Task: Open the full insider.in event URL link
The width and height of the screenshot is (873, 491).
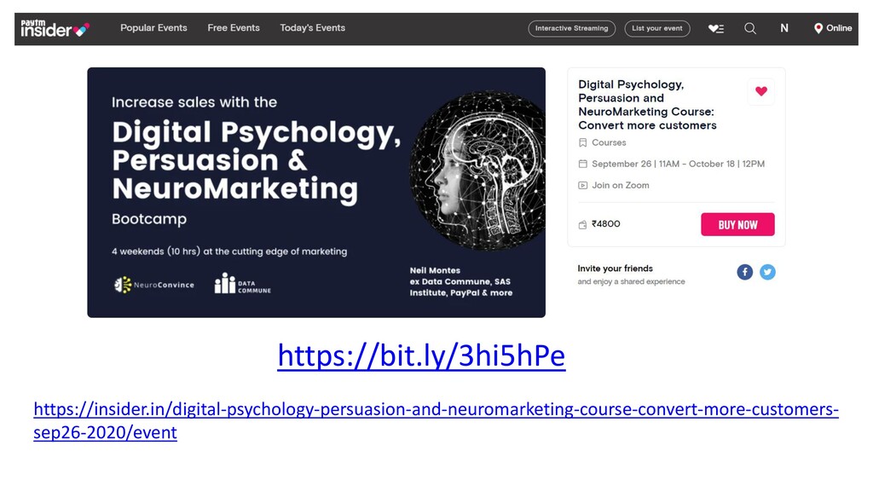Action: tap(436, 420)
